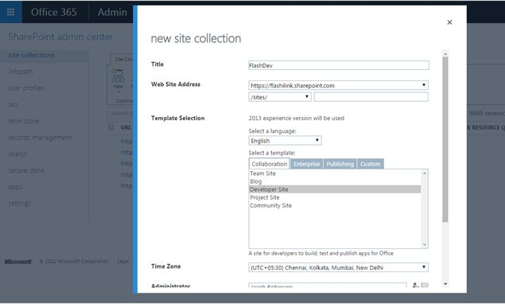Open search in left navigation
The image size is (505, 304).
17,154
